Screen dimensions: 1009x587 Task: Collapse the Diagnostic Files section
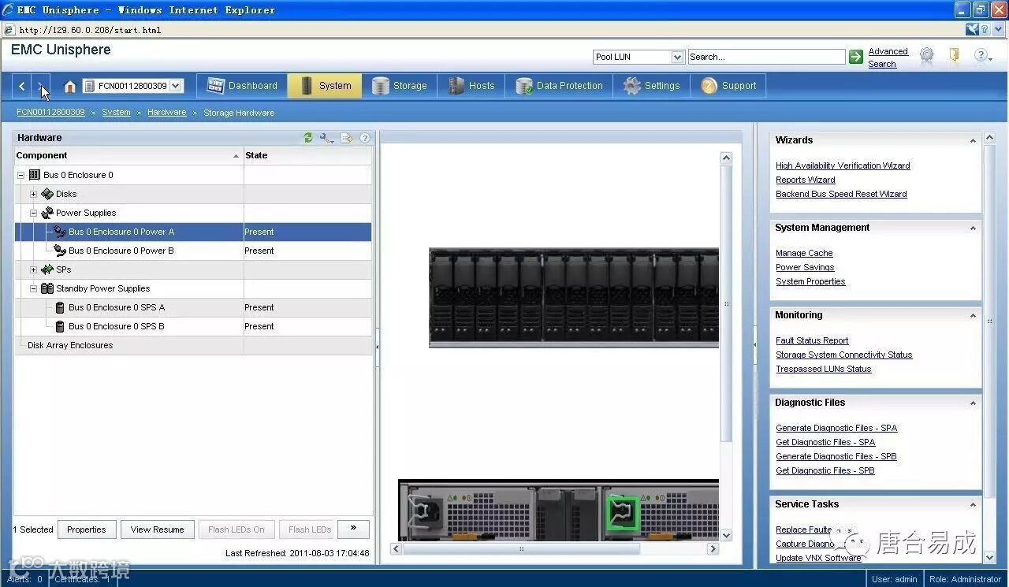973,403
